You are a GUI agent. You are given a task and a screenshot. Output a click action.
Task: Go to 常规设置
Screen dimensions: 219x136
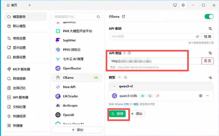[25, 38]
